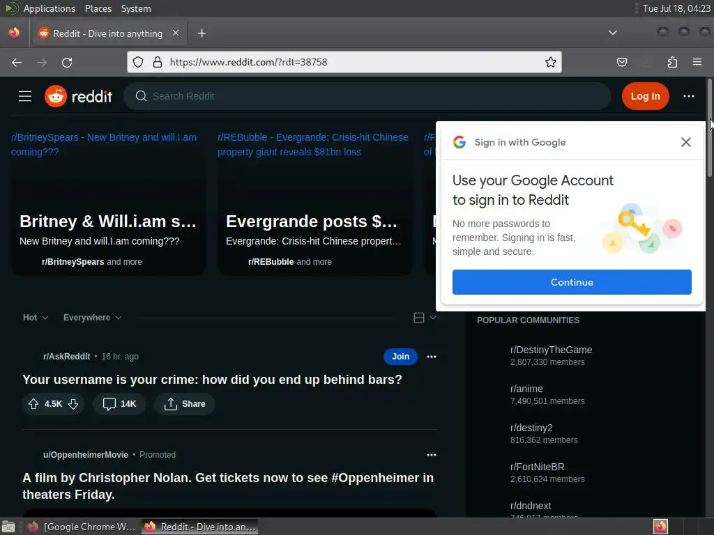714x535 pixels.
Task: Open u/OppenheimerMovie profile link
Action: (x=86, y=455)
